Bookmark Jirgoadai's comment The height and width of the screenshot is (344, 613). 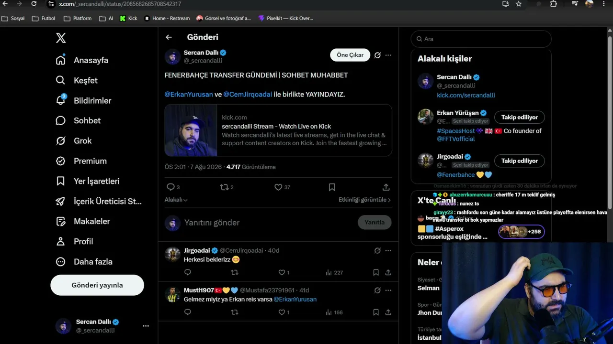point(376,272)
